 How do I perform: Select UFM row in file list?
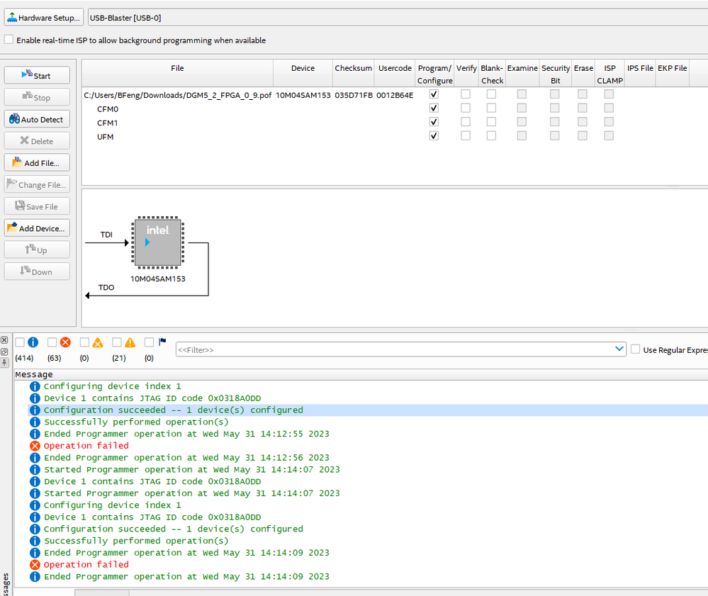coord(106,136)
